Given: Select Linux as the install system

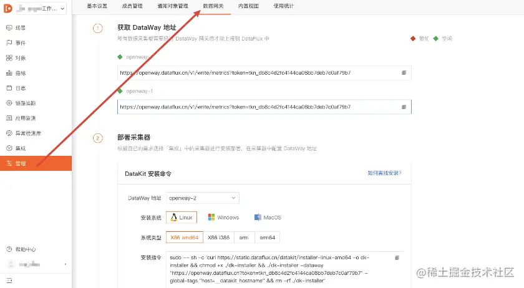Looking at the screenshot, I should pos(182,218).
